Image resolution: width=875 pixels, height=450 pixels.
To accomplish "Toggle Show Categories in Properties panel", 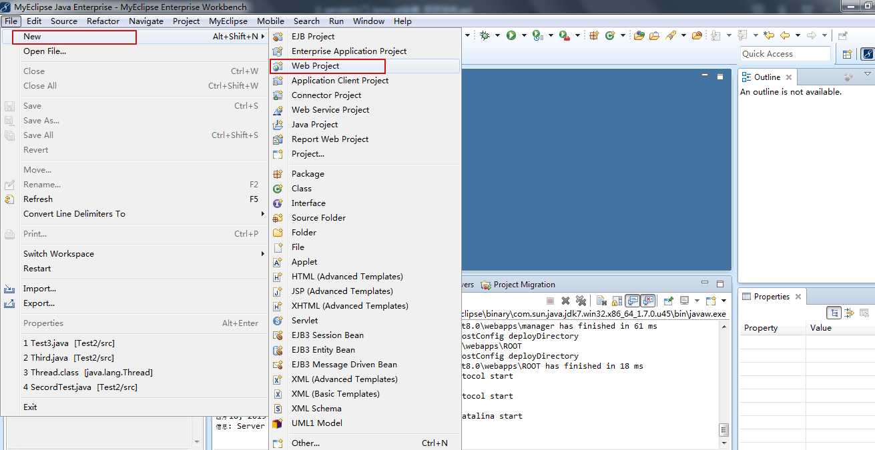I will 834,313.
